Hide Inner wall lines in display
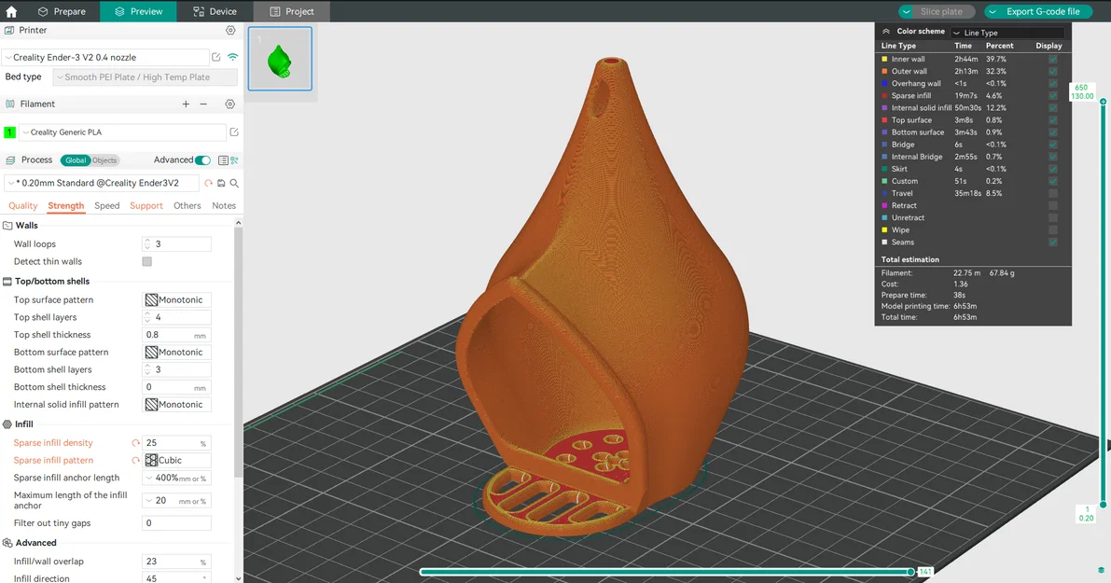The height and width of the screenshot is (583, 1111). 1053,59
